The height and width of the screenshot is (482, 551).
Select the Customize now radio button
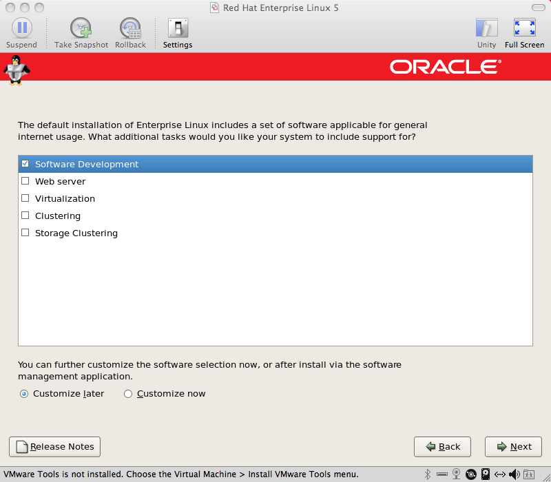pos(128,394)
